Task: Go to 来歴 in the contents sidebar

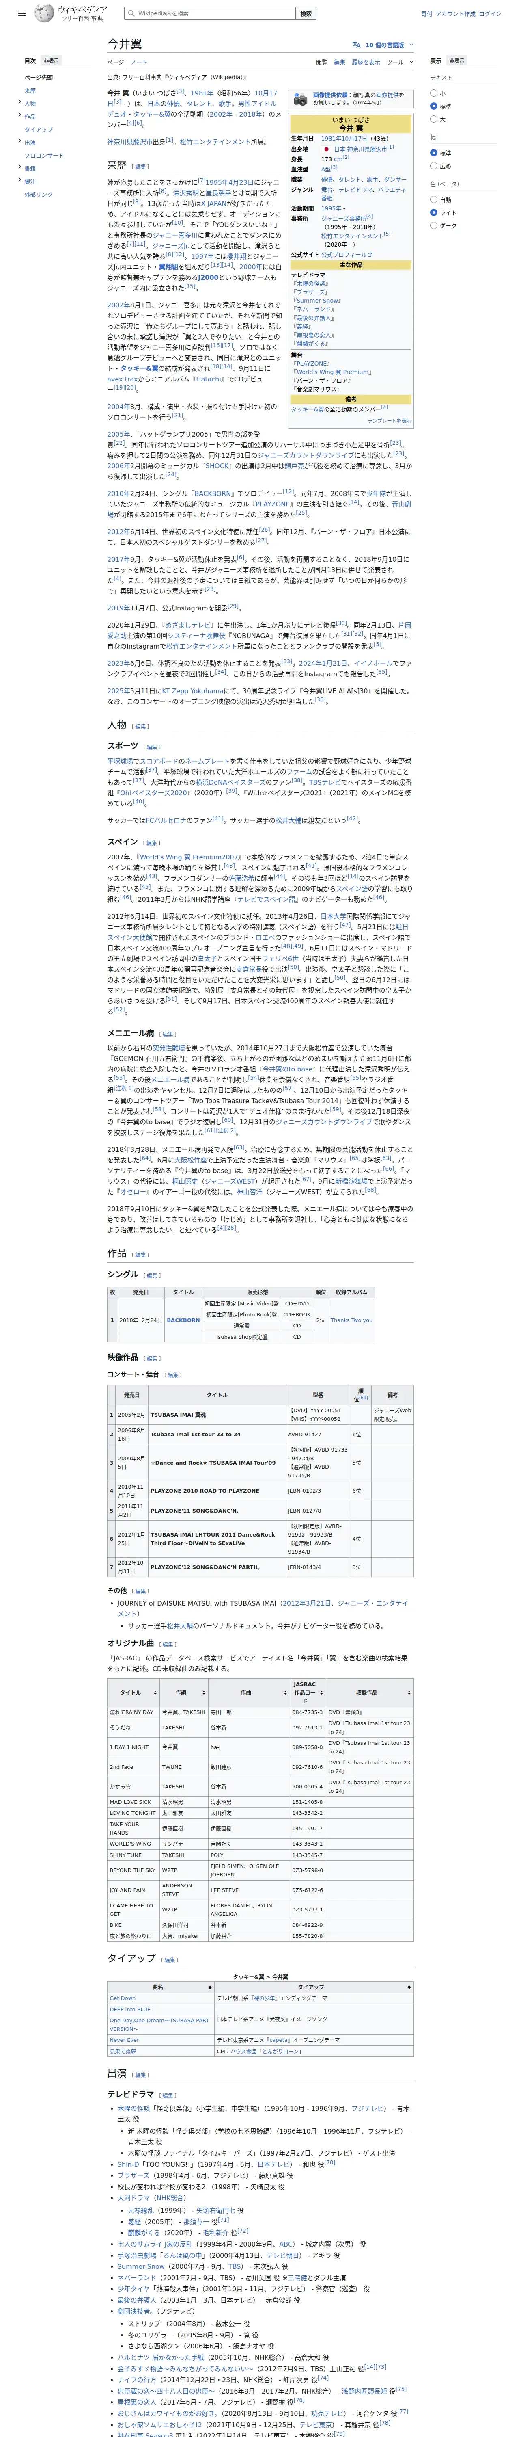Action: [x=30, y=91]
